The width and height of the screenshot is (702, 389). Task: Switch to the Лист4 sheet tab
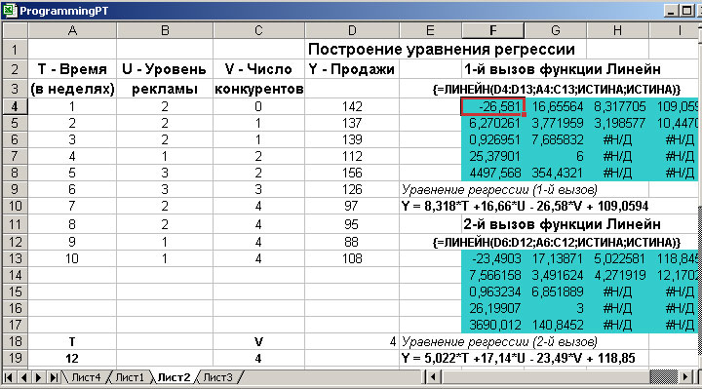(86, 377)
